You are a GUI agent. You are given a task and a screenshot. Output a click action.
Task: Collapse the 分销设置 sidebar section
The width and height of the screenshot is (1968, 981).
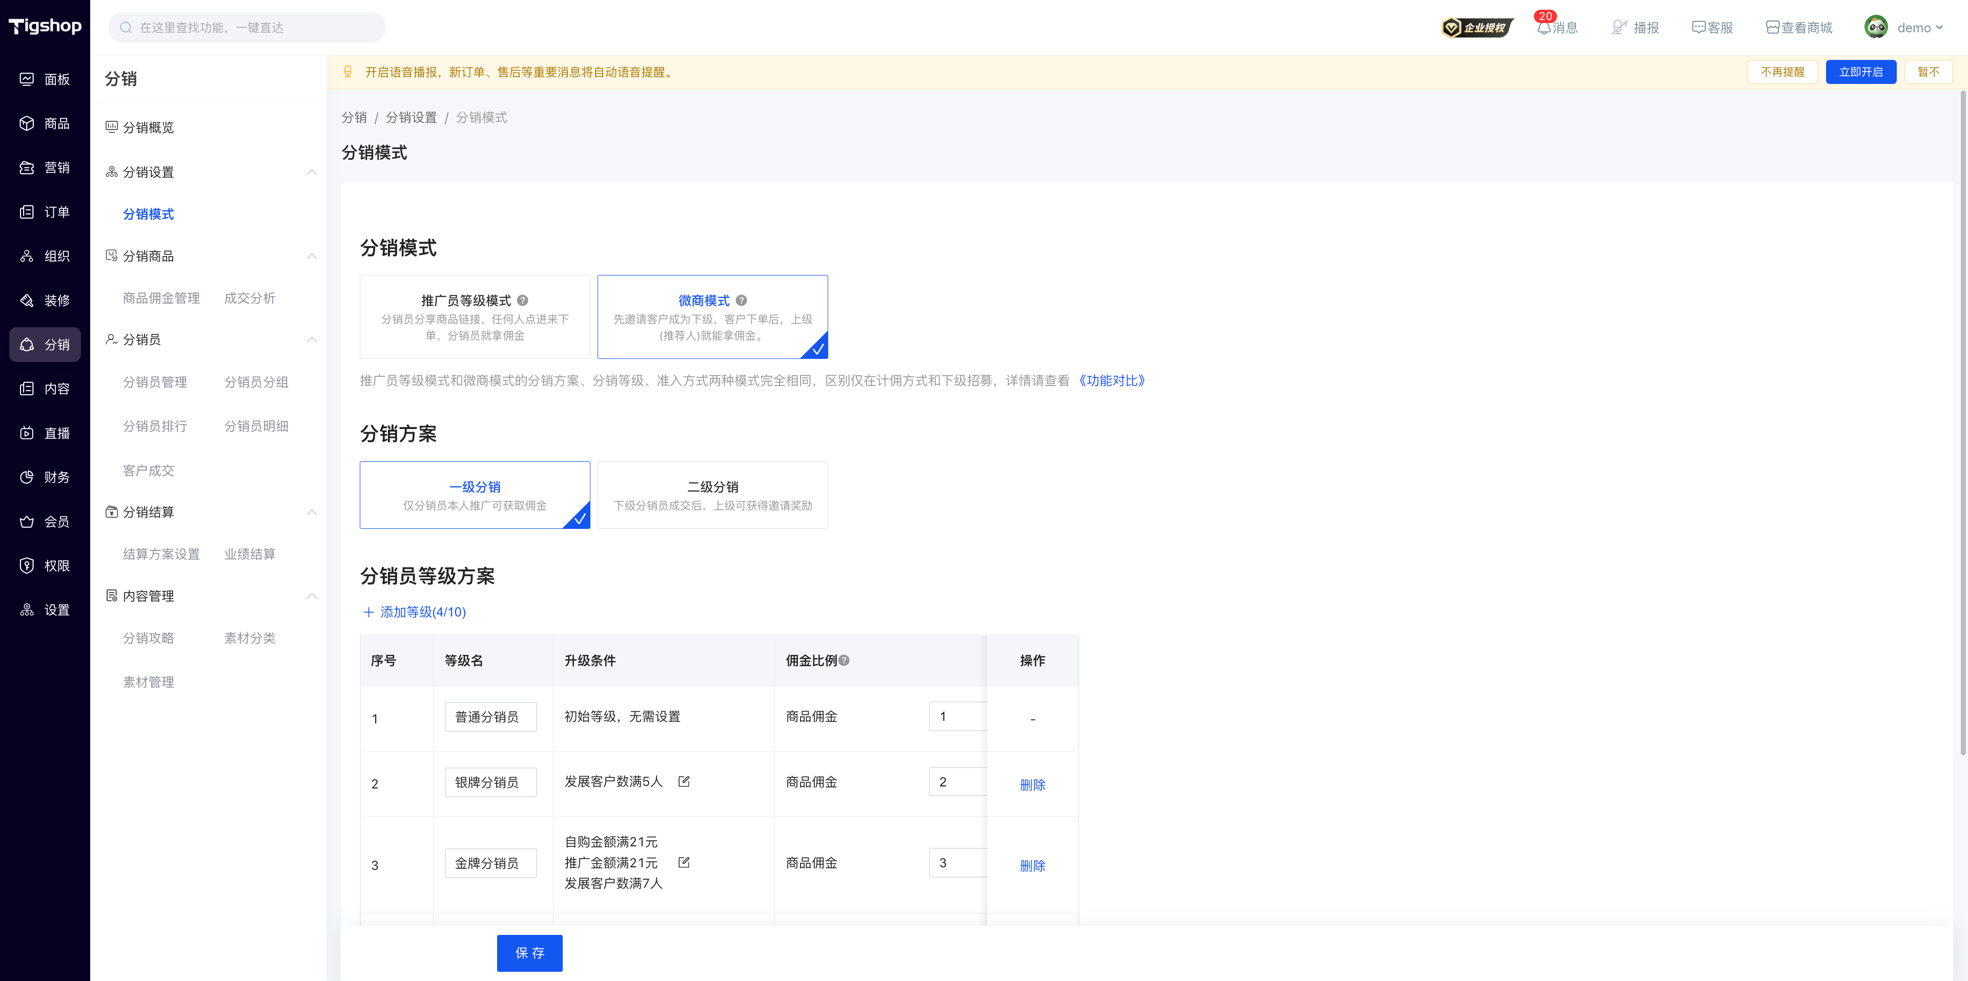[312, 172]
